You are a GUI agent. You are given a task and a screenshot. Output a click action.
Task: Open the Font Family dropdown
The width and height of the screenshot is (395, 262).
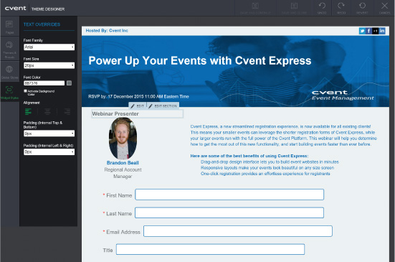click(49, 47)
